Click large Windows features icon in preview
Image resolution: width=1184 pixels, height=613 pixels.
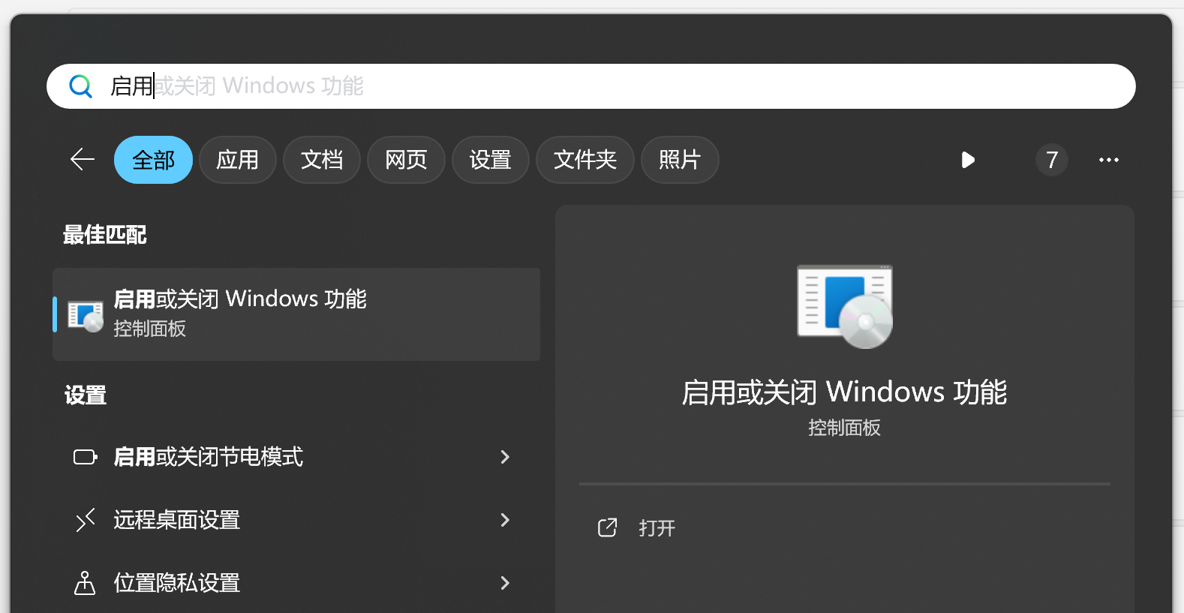point(845,306)
